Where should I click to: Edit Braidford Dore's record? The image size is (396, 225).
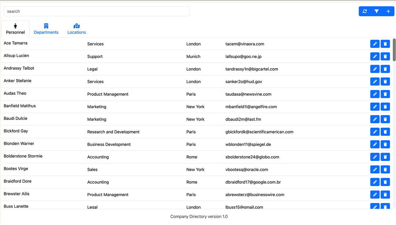pyautogui.click(x=375, y=182)
